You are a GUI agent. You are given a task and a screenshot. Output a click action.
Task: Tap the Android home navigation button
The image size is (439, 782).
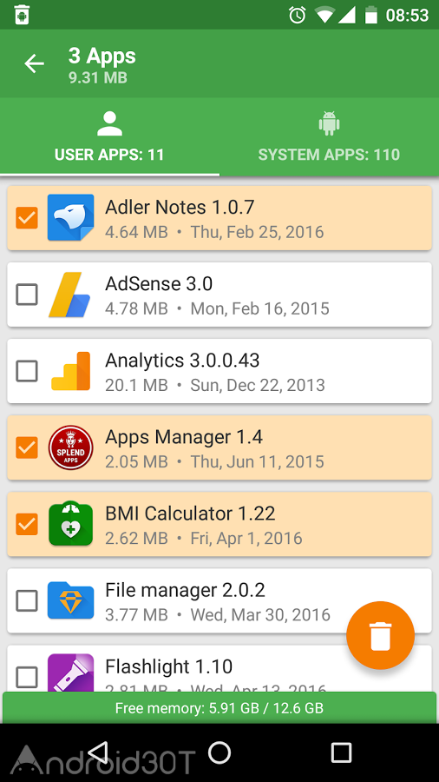(219, 752)
